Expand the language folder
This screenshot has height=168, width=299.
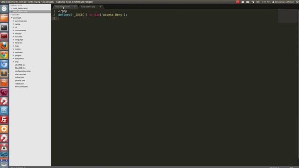point(14,40)
